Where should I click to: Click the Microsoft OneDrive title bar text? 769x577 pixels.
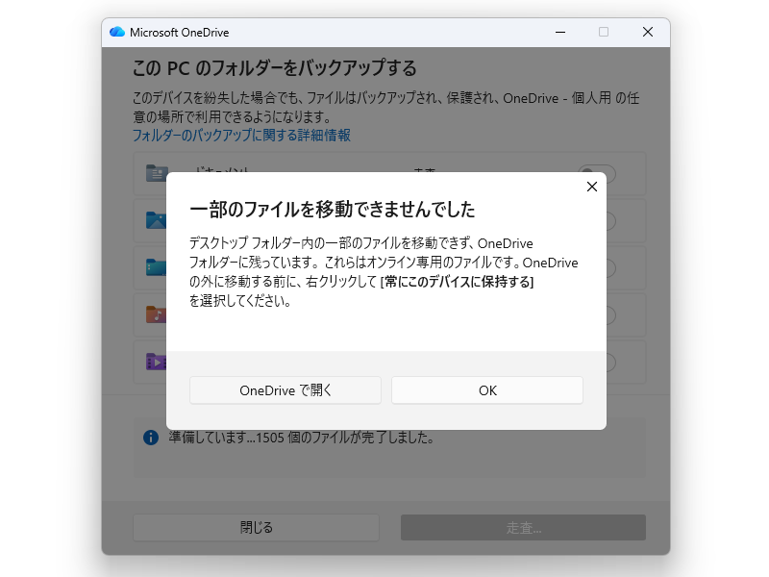coord(179,32)
